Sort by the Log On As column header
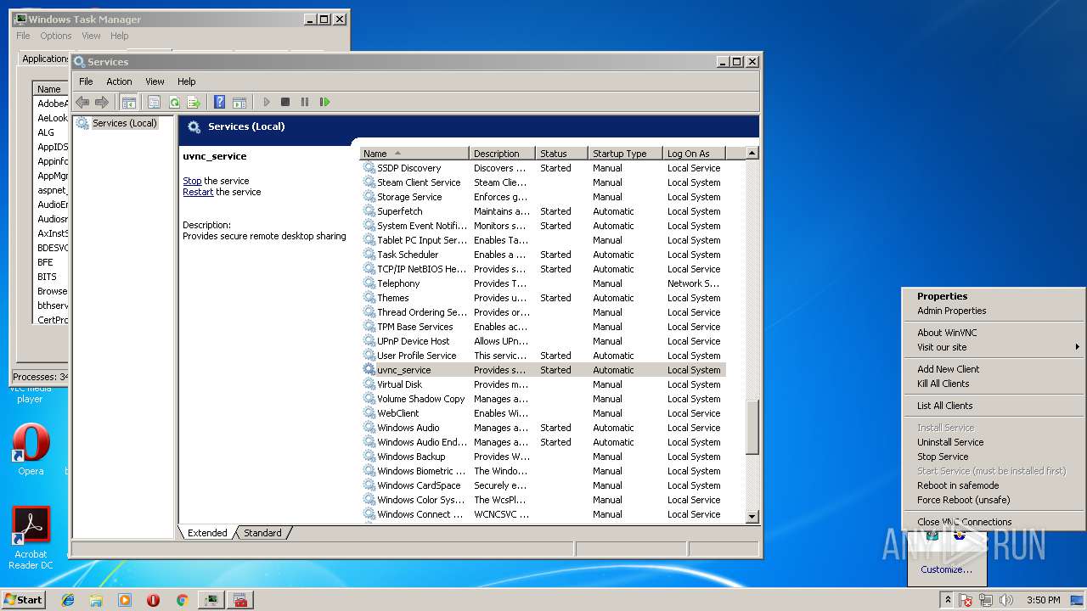 [x=694, y=154]
